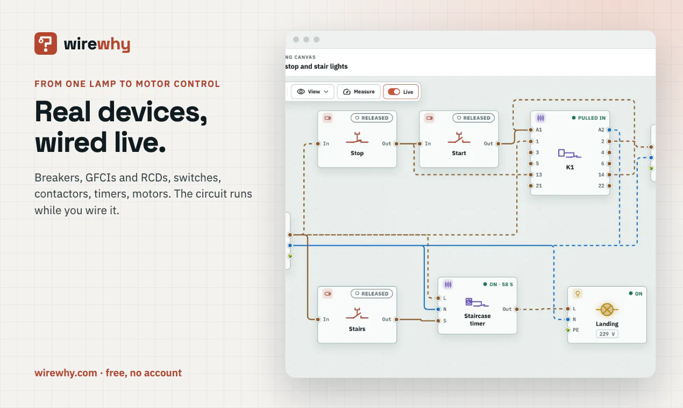Screen dimensions: 683x408
Task: Click the "PULLED IN" status on K1
Action: 588,118
